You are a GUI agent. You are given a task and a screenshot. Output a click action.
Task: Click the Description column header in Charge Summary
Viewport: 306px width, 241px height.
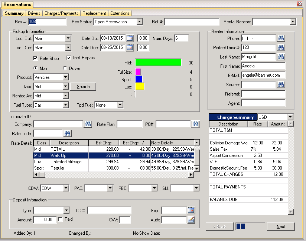(x=228, y=124)
